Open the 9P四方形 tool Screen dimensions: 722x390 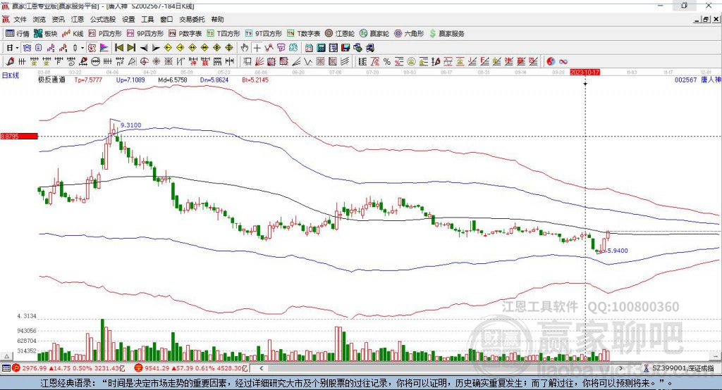point(145,34)
